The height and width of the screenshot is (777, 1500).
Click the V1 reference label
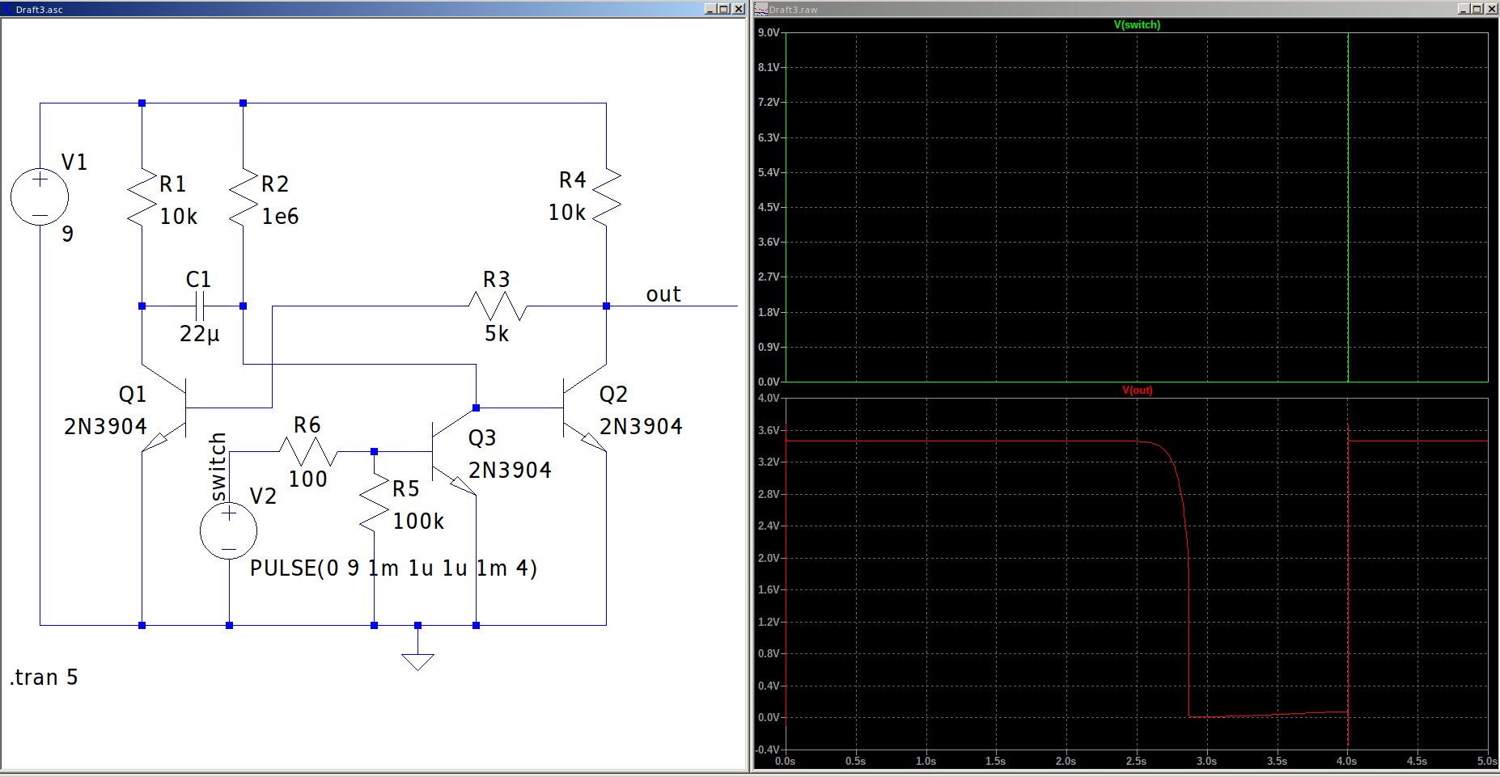pos(74,163)
